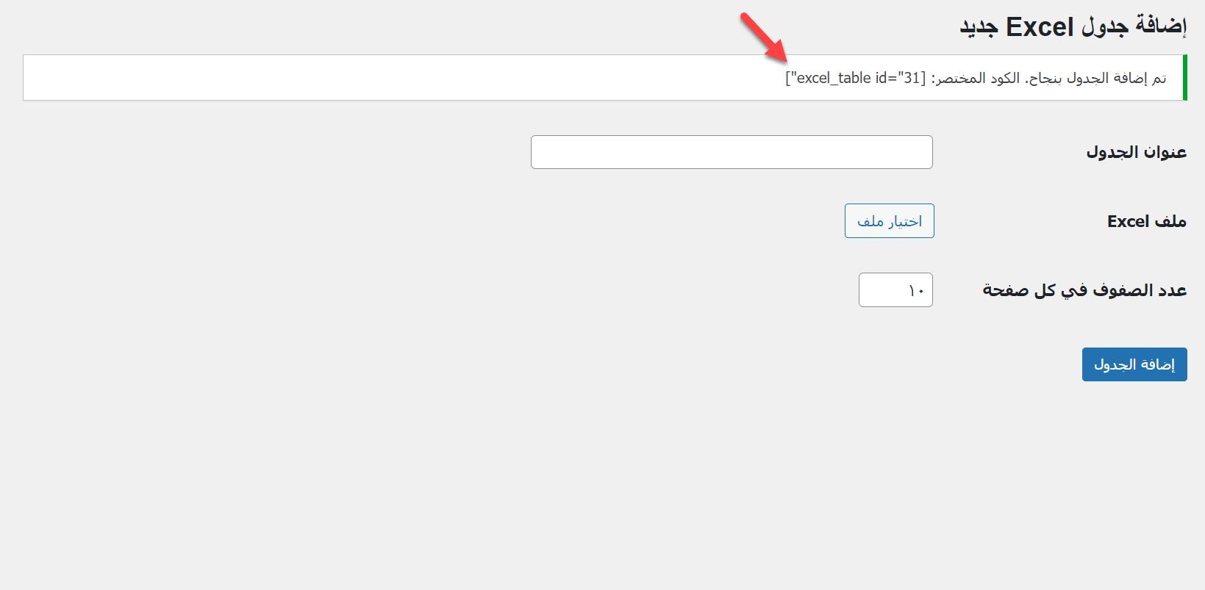Click the excel_table shortcode text in the notice
This screenshot has height=590, width=1205.
click(831, 78)
